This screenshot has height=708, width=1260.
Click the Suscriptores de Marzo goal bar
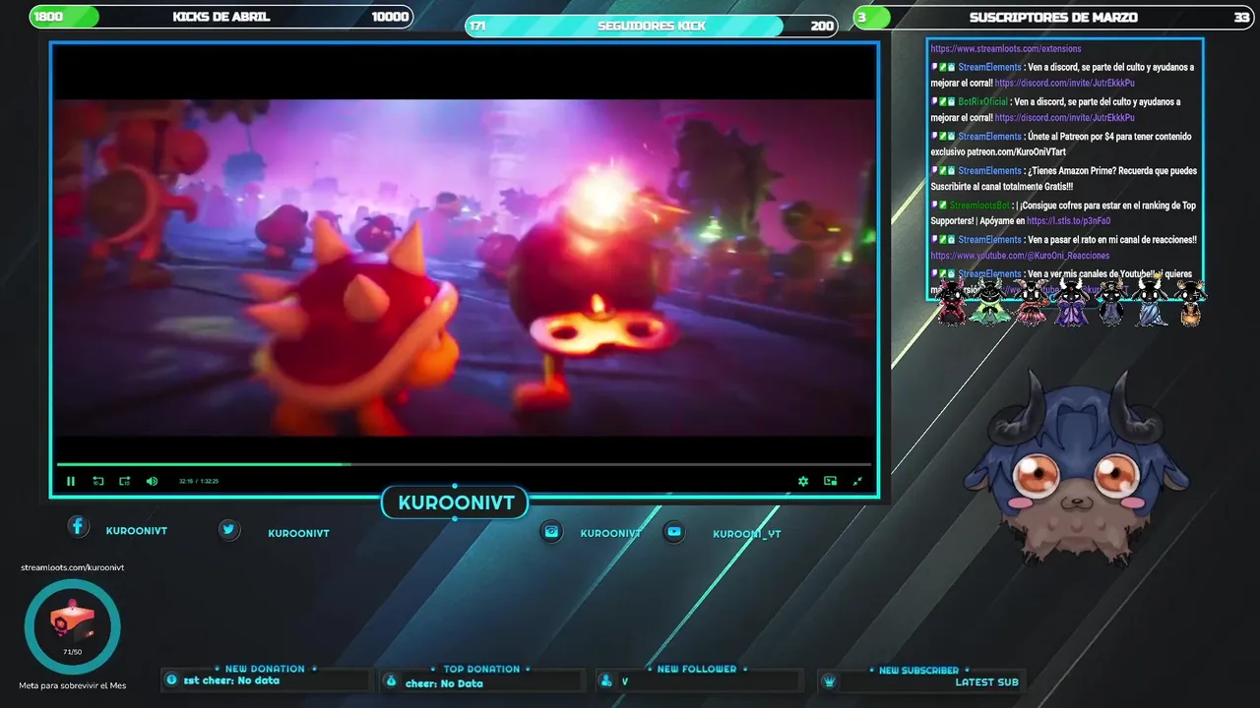tap(1053, 17)
